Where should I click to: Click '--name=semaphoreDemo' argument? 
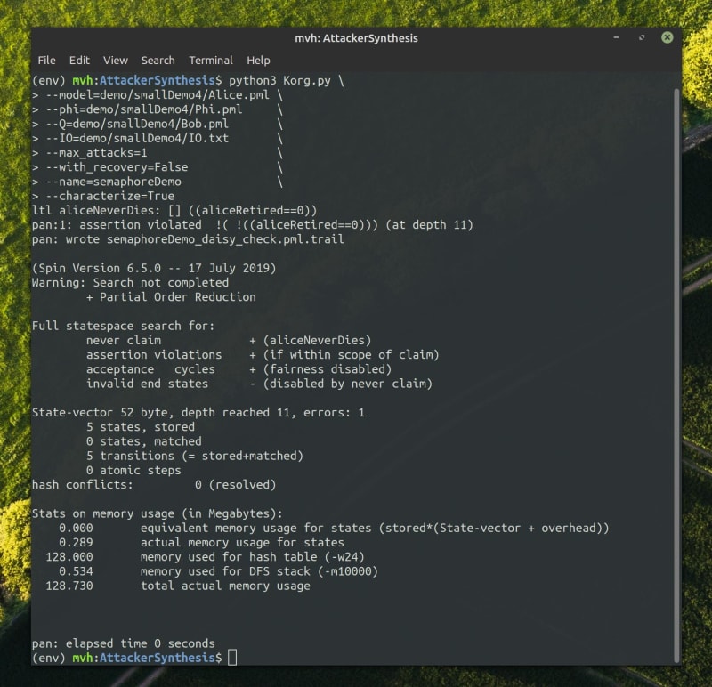113,182
